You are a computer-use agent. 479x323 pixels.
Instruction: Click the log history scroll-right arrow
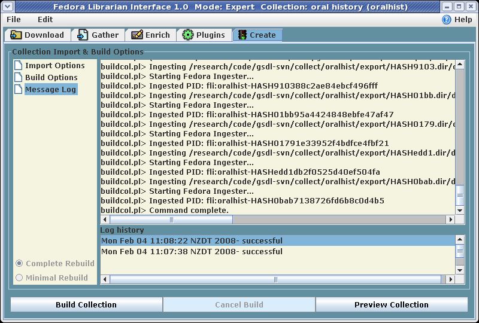coord(451,279)
